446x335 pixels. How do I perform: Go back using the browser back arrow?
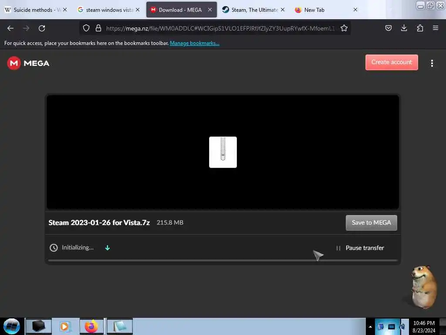coord(10,28)
